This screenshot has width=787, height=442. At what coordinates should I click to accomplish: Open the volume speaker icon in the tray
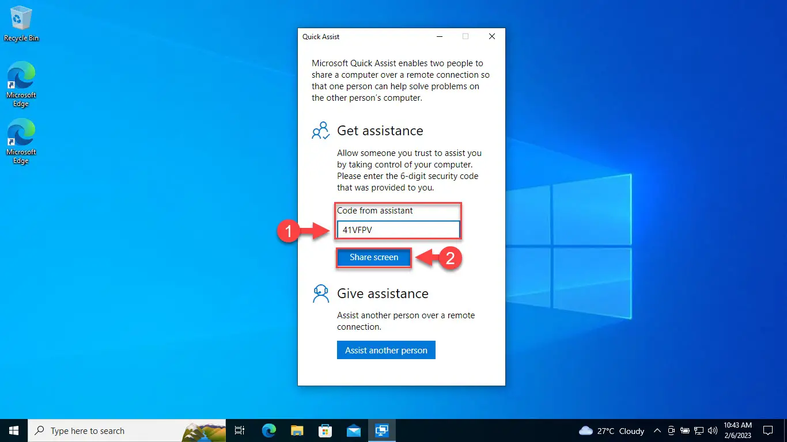(713, 430)
